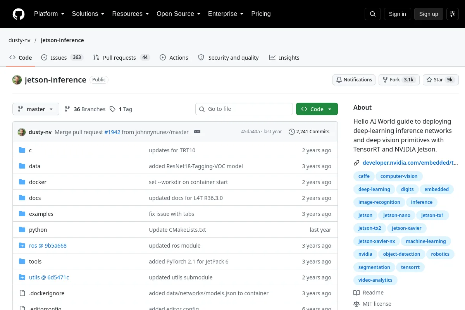Select the object-detection topic tag
The width and height of the screenshot is (465, 310).
401,254
